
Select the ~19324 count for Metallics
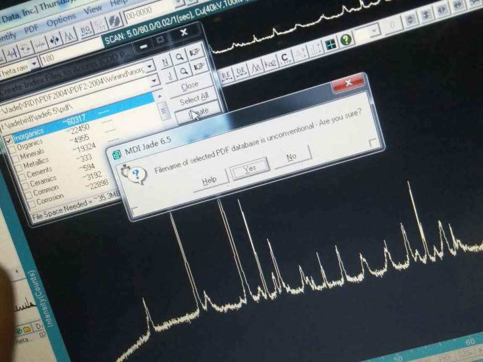point(84,149)
